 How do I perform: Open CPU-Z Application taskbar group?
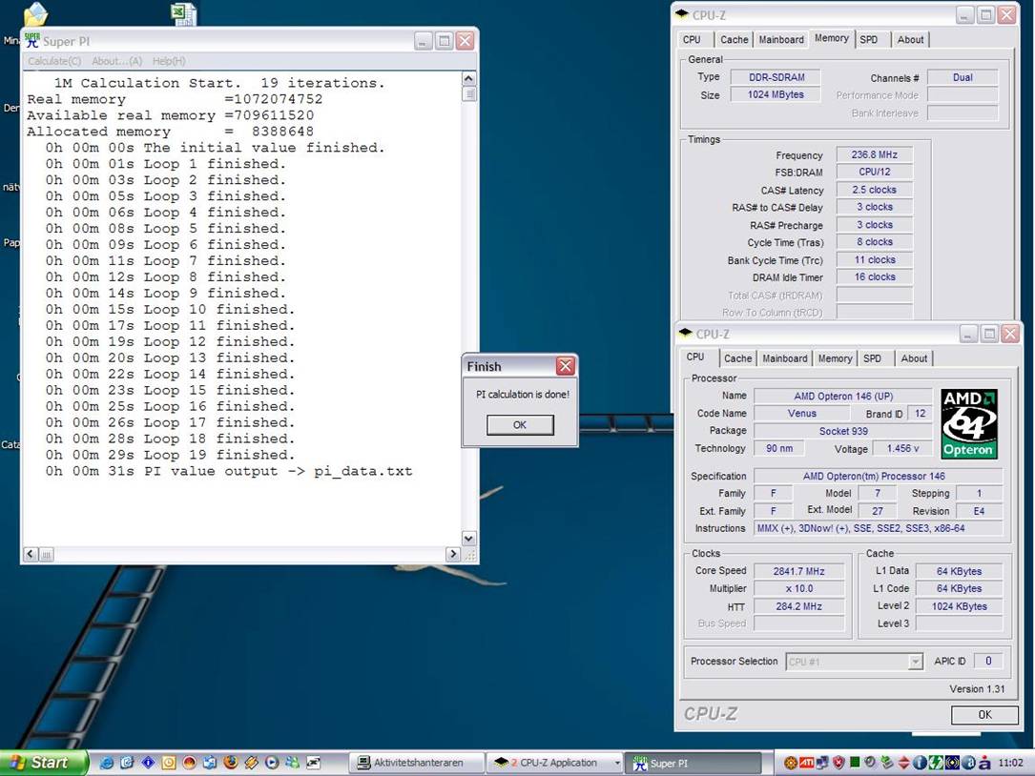click(554, 763)
